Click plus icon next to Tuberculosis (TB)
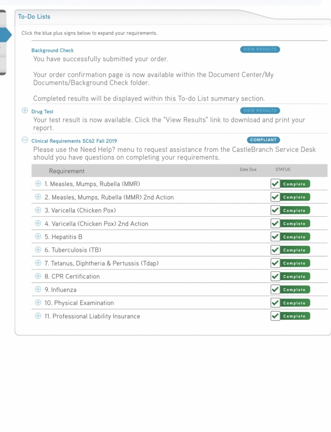 pos(38,250)
